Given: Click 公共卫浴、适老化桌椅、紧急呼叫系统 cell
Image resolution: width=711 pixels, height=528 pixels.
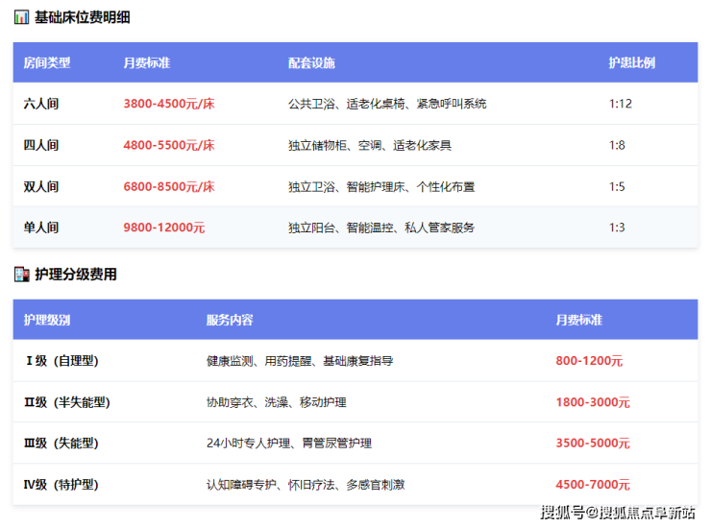Looking at the screenshot, I should pos(387,104).
